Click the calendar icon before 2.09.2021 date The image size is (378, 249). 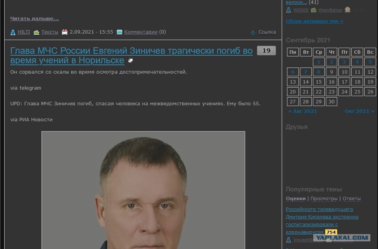(65, 32)
